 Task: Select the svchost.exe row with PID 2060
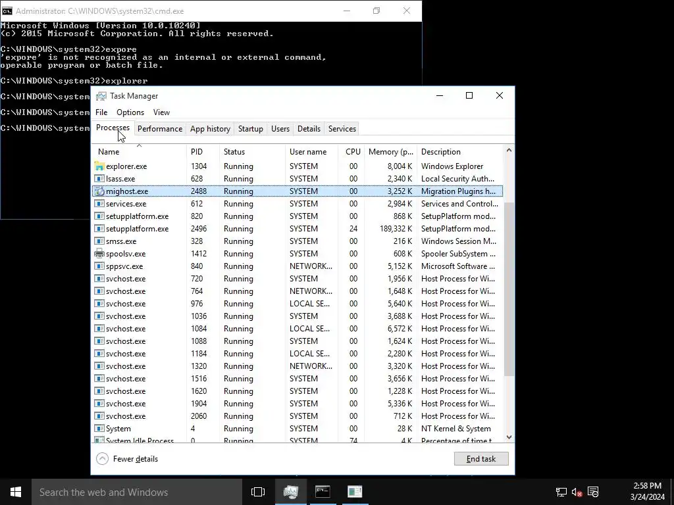(298, 416)
